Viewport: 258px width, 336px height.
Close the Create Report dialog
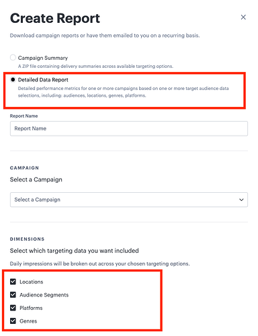[x=243, y=17]
